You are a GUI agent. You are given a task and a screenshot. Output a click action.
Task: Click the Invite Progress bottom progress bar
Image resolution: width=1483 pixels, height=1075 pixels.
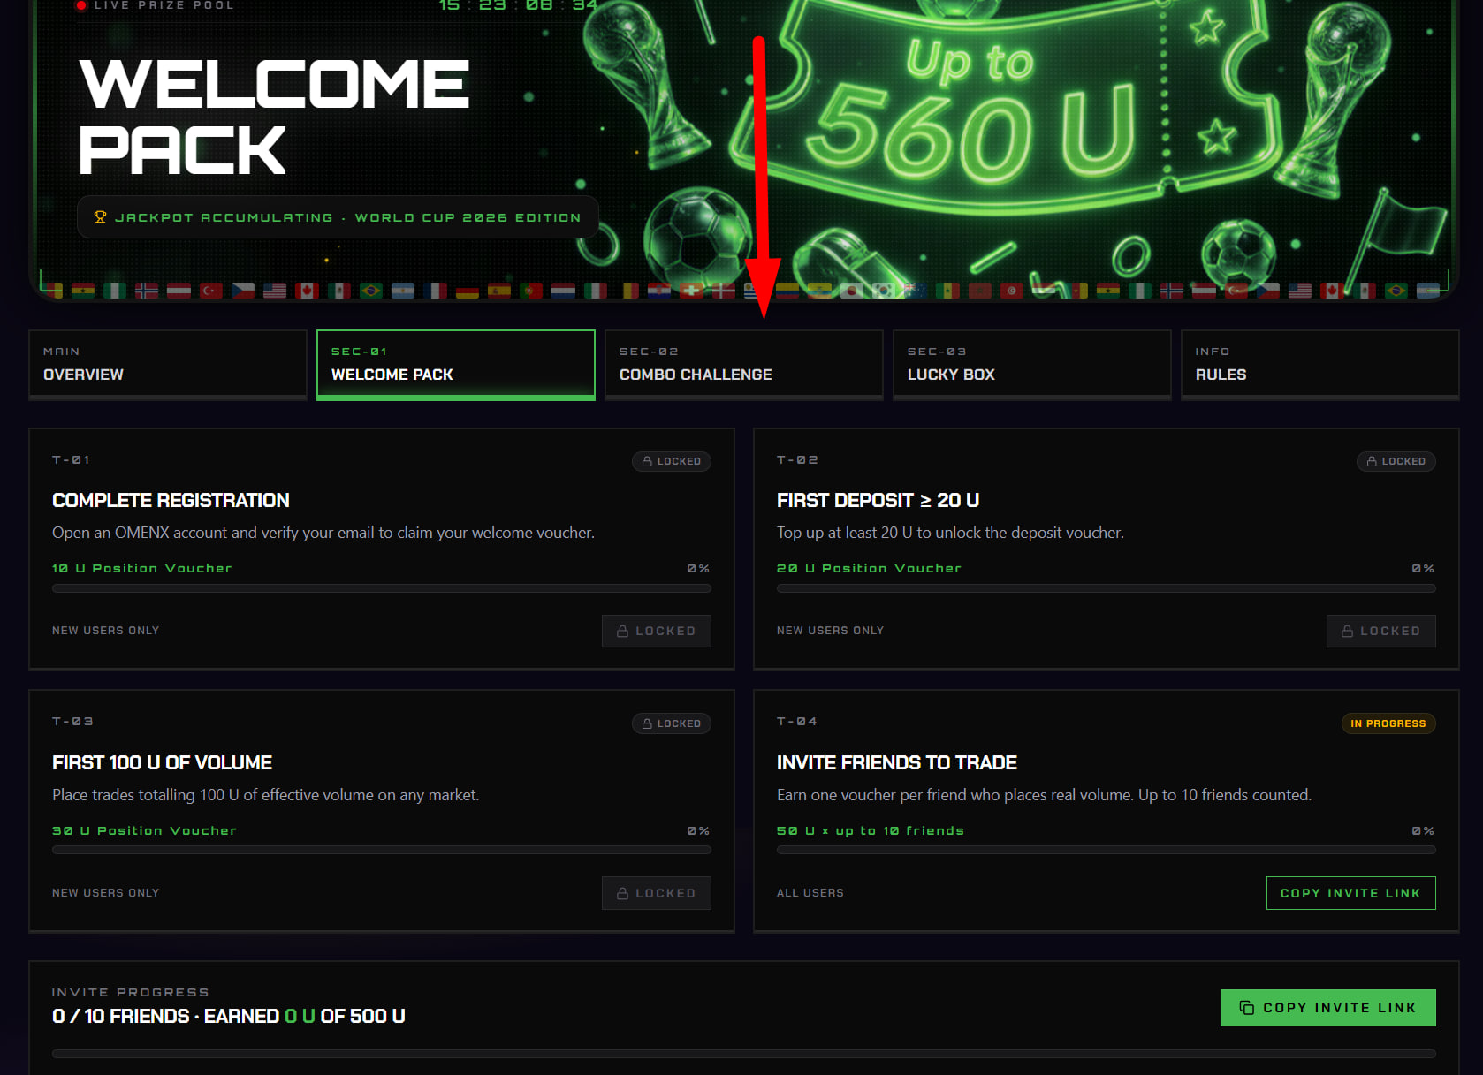coord(744,1054)
